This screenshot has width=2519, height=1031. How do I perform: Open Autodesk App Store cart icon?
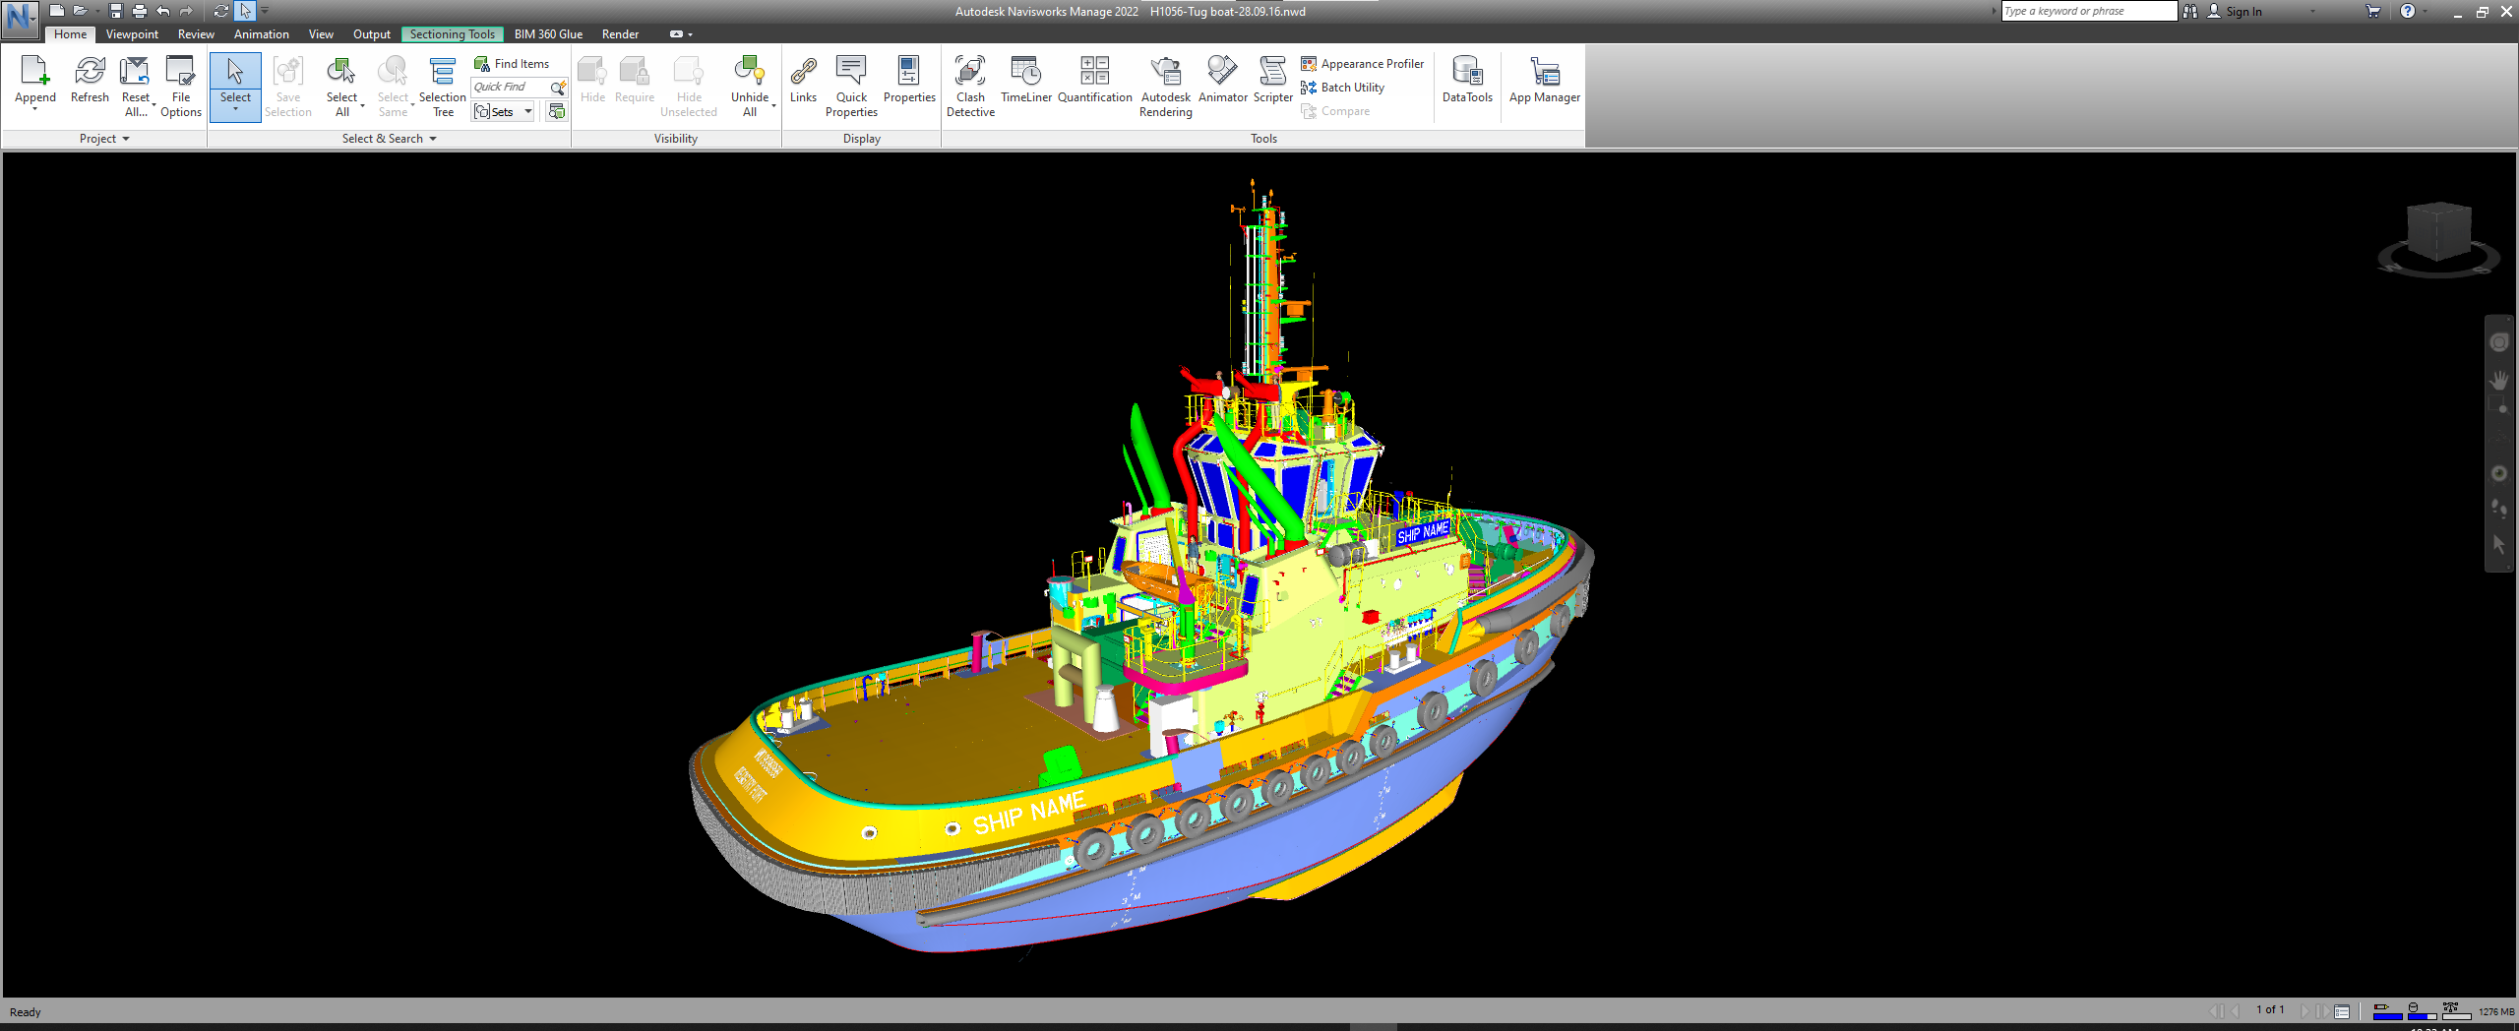coord(2372,11)
